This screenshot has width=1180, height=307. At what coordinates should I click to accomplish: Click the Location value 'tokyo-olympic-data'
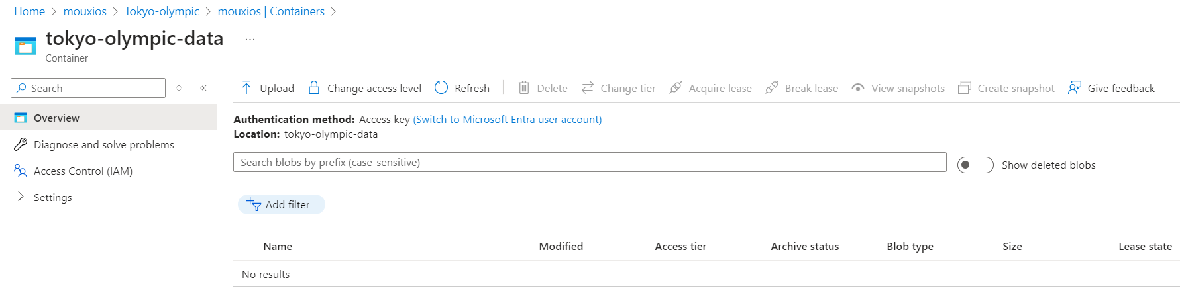(x=331, y=134)
